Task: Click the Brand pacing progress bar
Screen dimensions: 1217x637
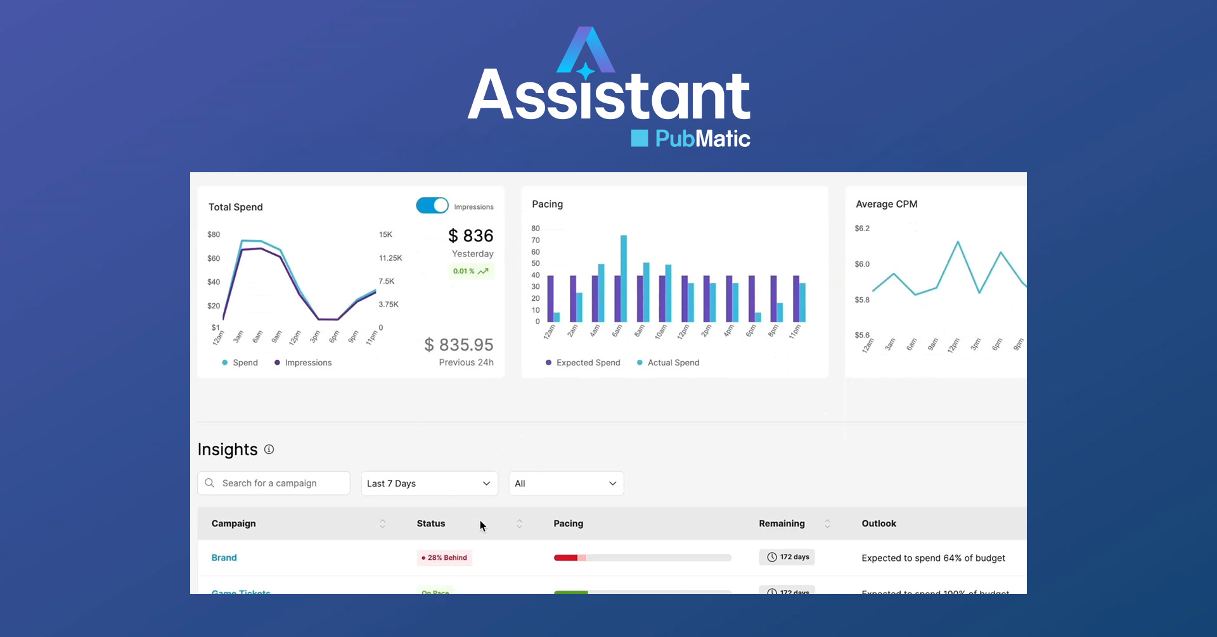Action: [642, 557]
